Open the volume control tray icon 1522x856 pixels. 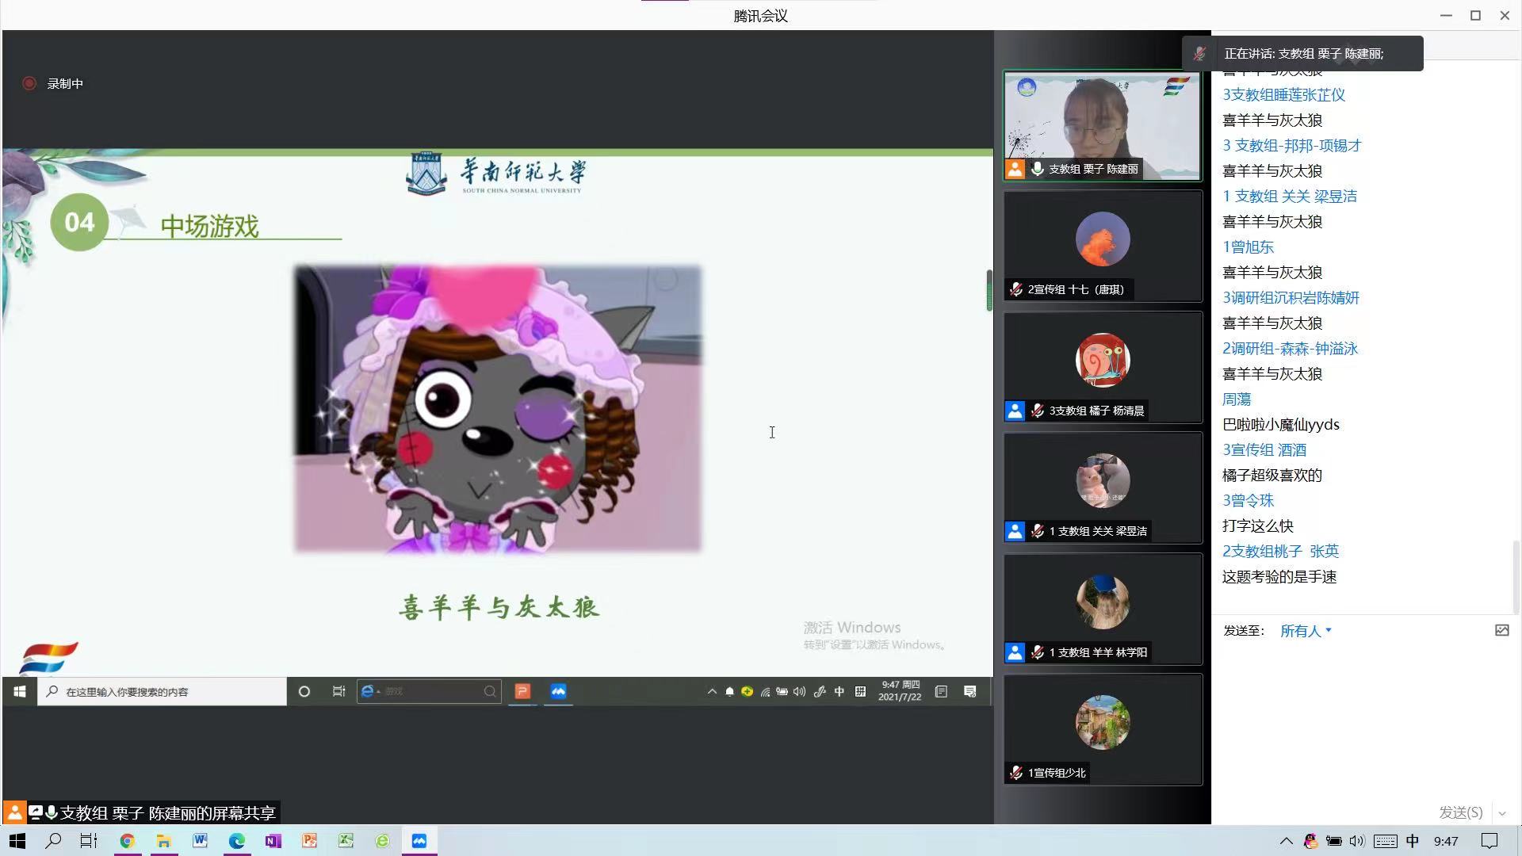coord(1357,841)
